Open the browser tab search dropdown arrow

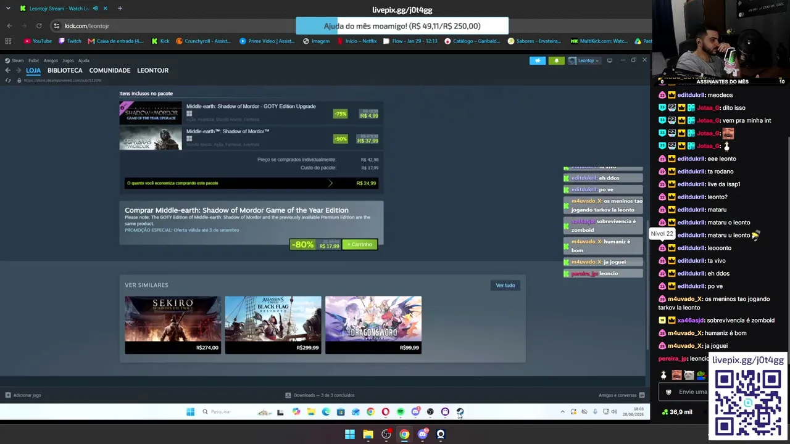[8, 9]
